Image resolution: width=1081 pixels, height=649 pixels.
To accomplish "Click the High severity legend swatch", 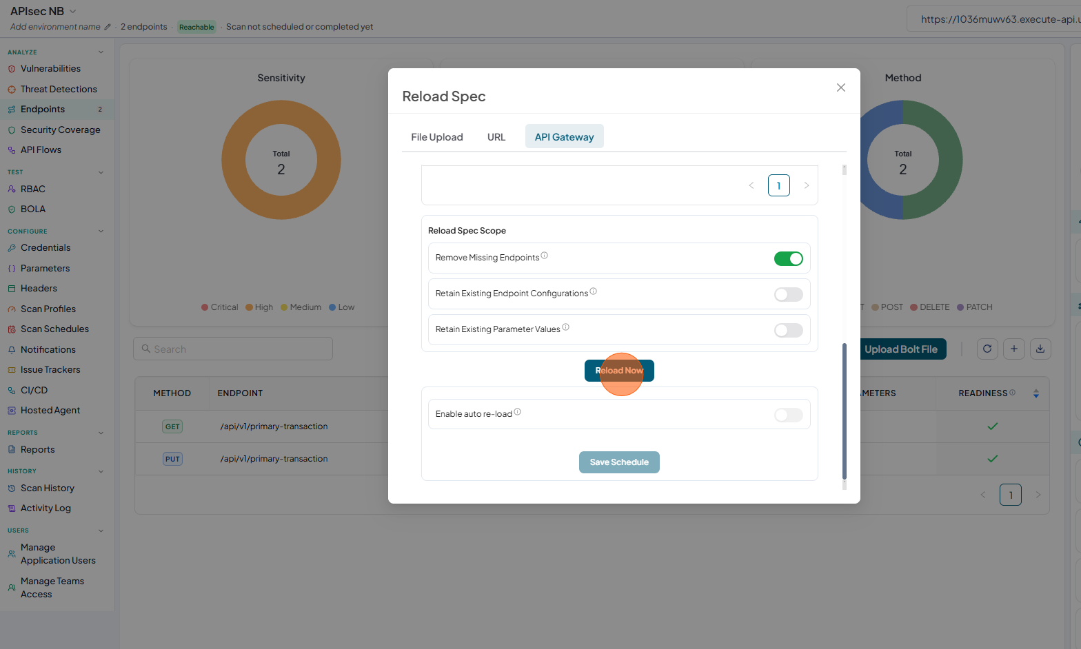I will (249, 307).
